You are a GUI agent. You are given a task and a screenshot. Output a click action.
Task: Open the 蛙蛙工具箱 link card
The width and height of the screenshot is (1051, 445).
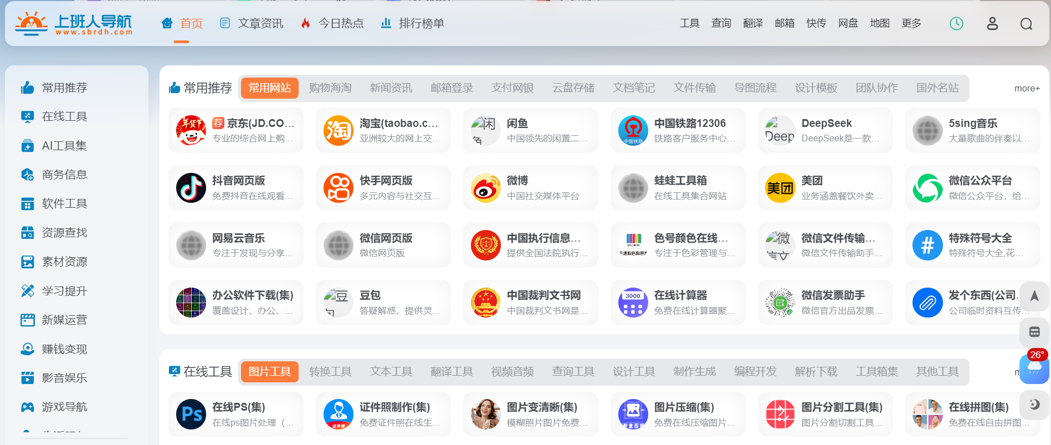pyautogui.click(x=678, y=188)
